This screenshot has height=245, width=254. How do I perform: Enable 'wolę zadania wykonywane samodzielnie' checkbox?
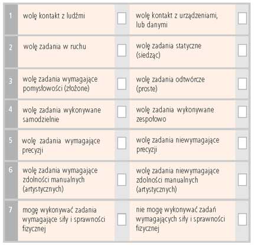[x=122, y=112]
